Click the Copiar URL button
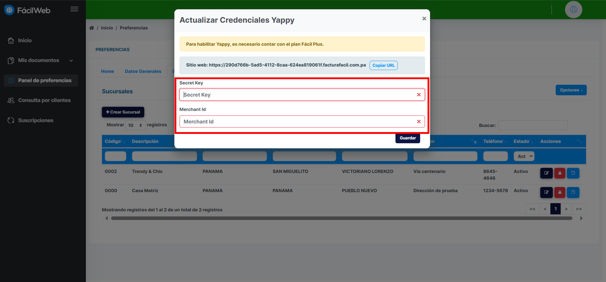 [383, 65]
